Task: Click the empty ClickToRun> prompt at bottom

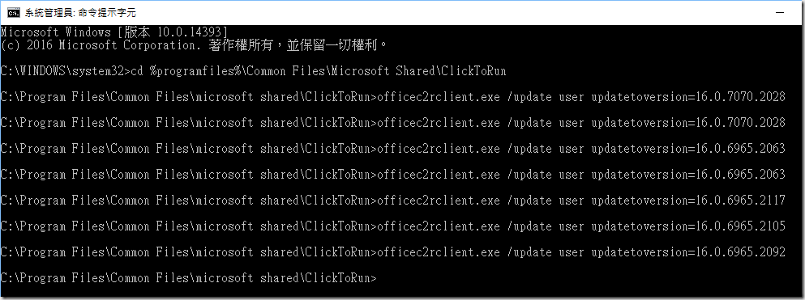Action: click(x=188, y=278)
